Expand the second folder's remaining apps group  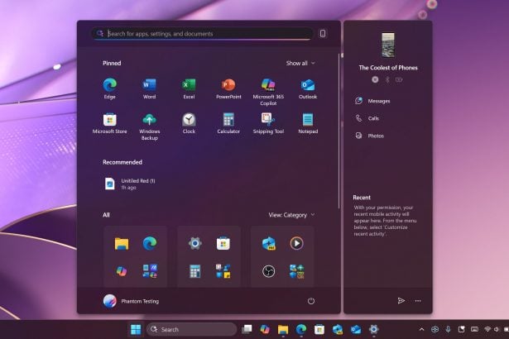(x=223, y=271)
